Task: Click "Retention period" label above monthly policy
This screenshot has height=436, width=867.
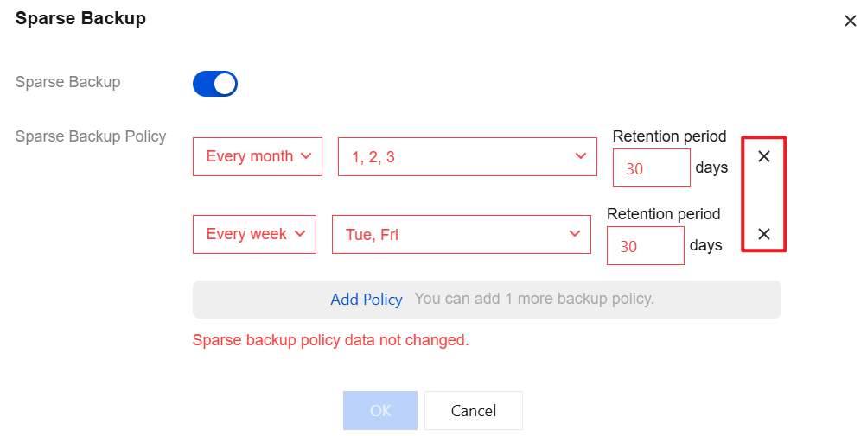Action: click(x=669, y=136)
